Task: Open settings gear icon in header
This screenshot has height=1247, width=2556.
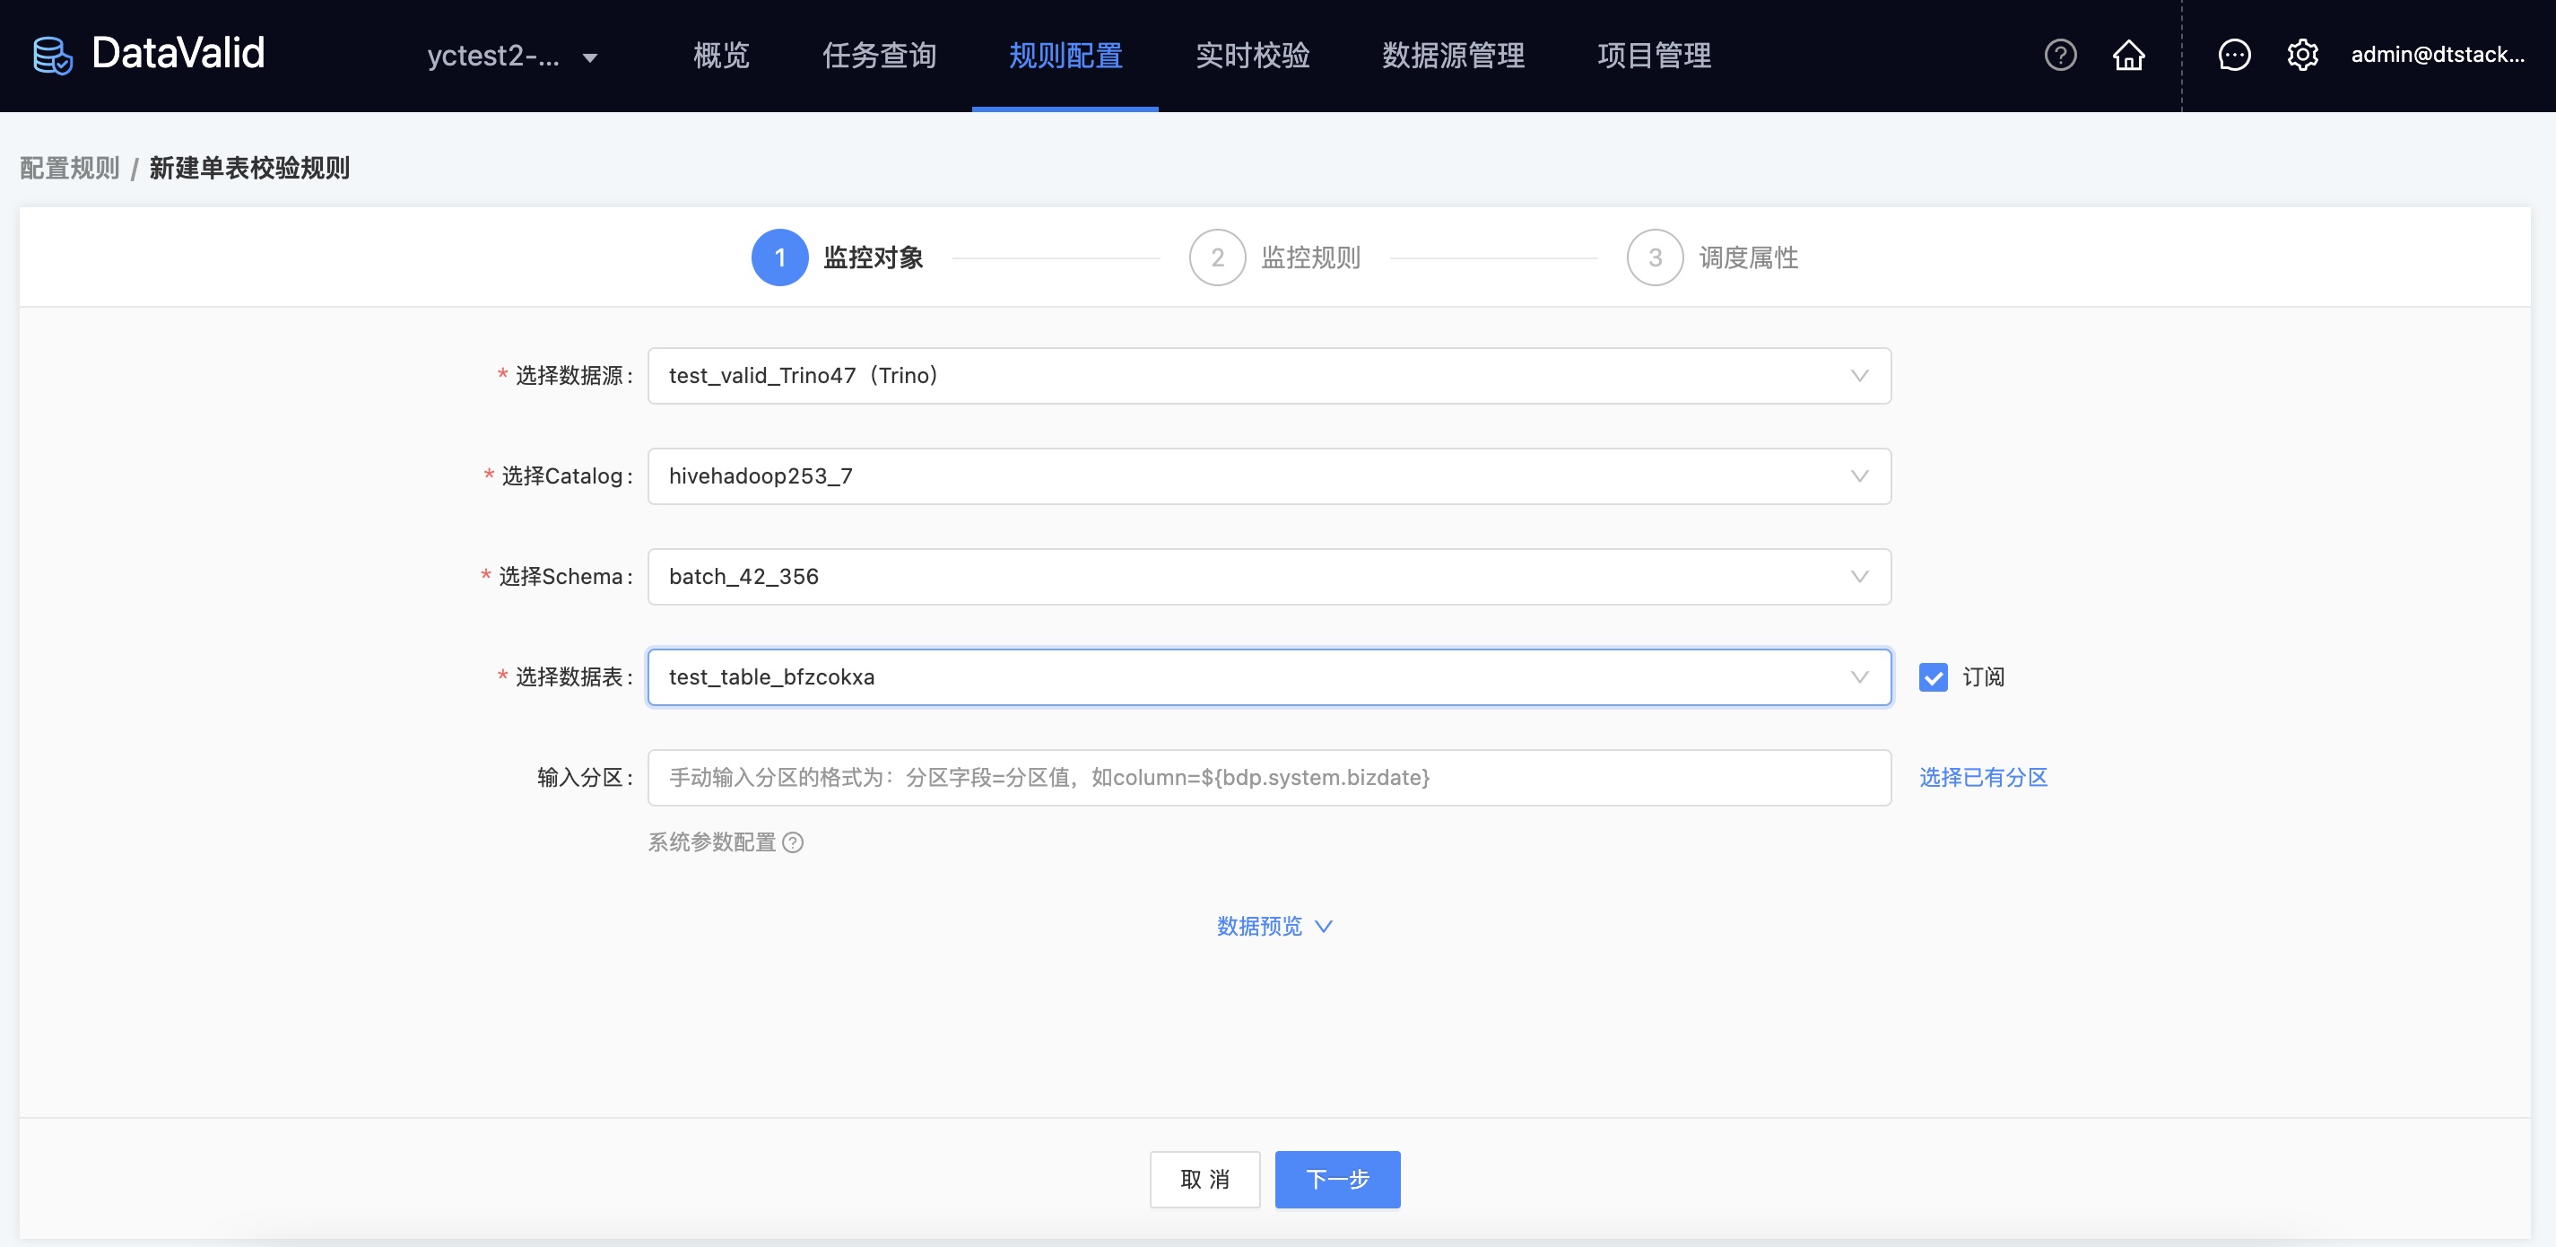Action: point(2302,55)
